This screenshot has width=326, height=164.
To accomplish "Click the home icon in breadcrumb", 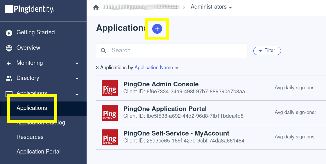I will pyautogui.click(x=96, y=8).
